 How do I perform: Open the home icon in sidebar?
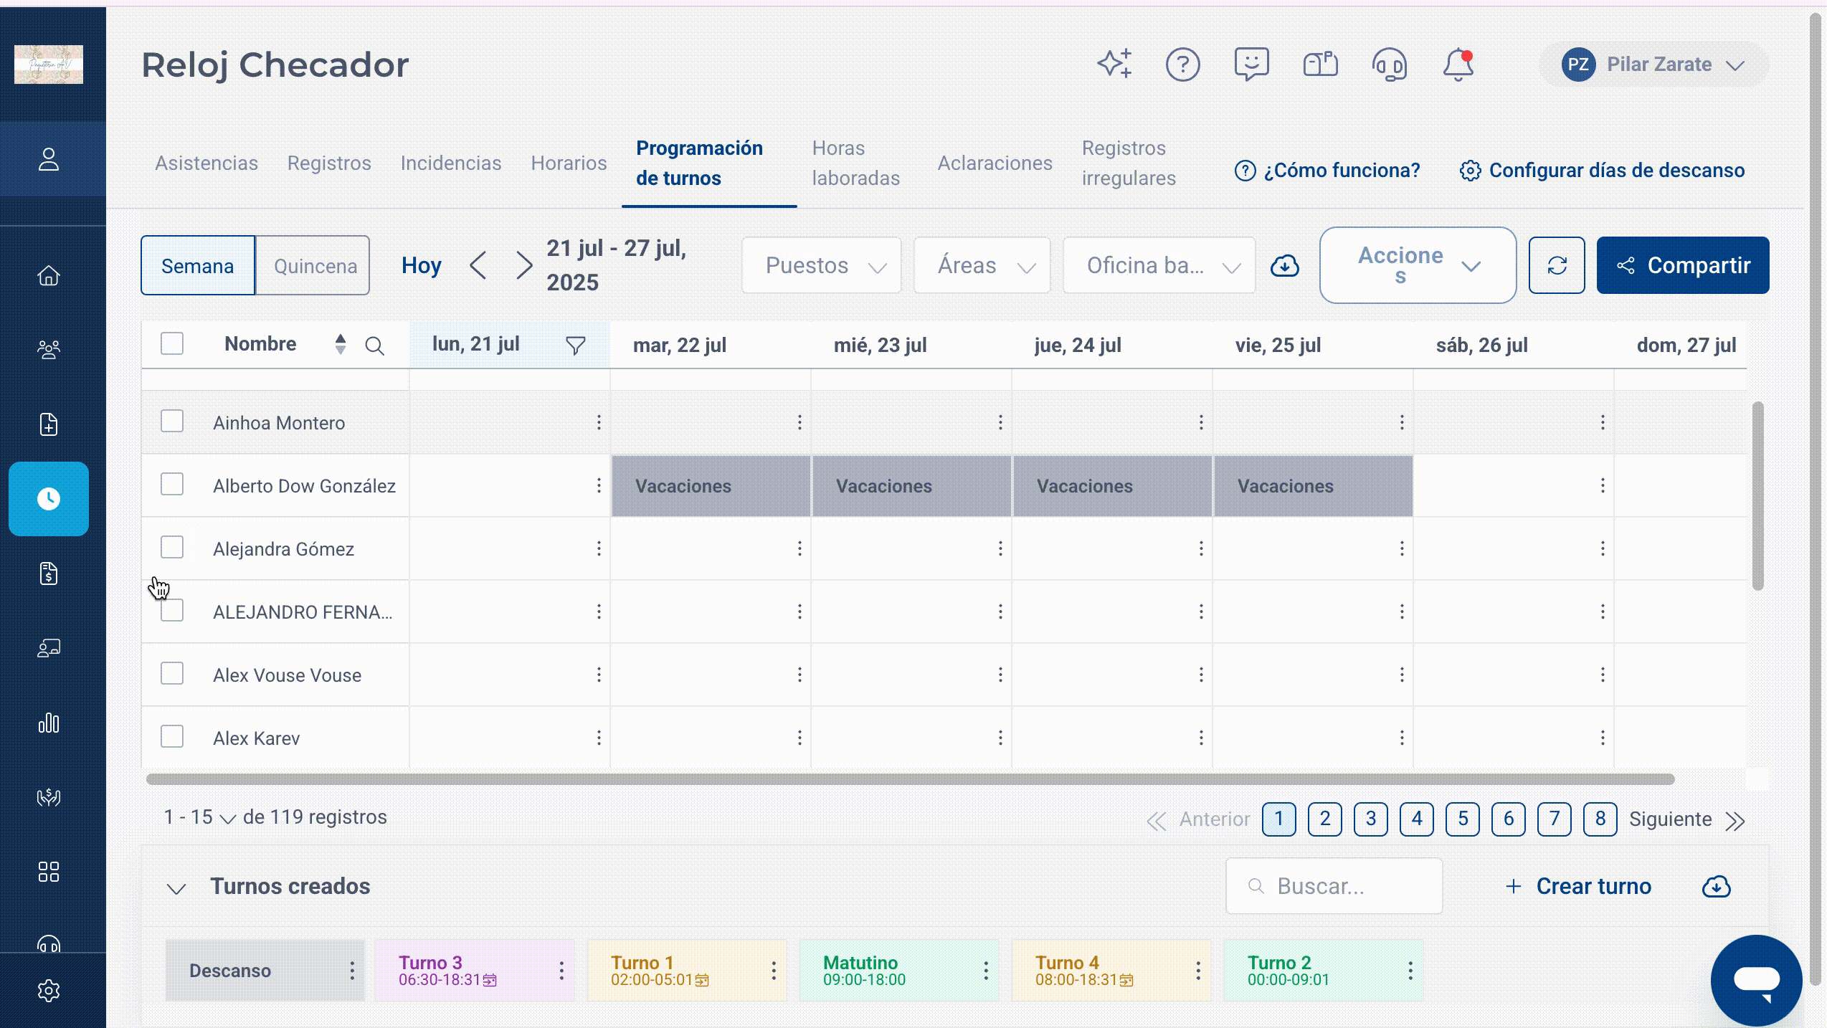point(49,275)
